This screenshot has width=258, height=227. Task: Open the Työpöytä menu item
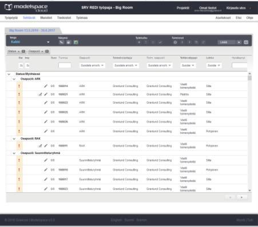point(11,18)
